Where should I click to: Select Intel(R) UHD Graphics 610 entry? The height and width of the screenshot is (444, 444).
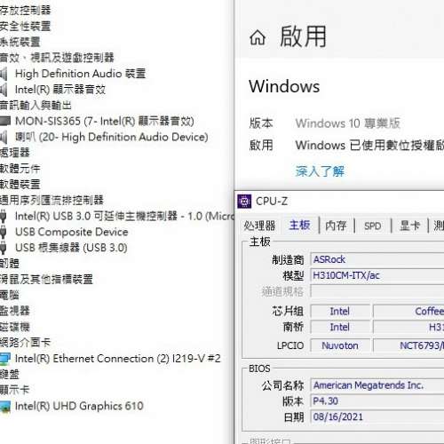[x=79, y=406]
